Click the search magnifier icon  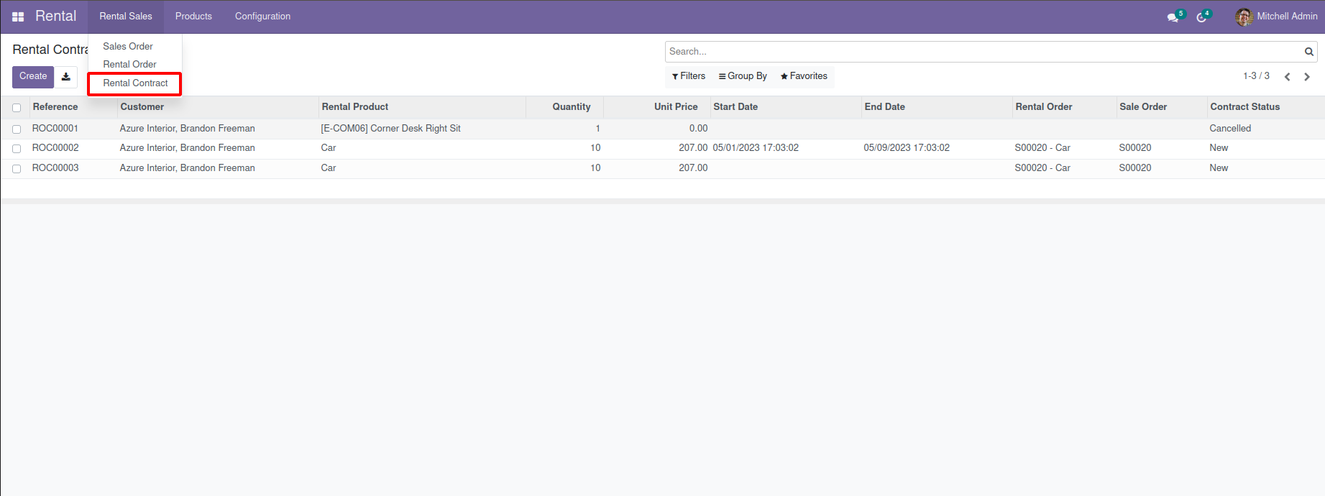(x=1309, y=52)
